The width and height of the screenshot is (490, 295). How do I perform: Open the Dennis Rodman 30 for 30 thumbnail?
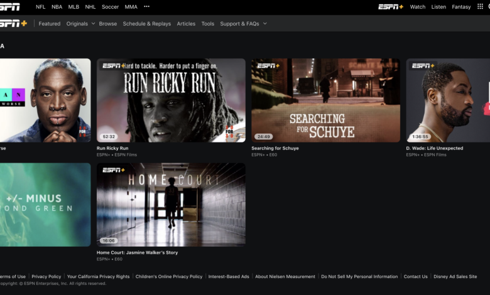[x=45, y=100]
